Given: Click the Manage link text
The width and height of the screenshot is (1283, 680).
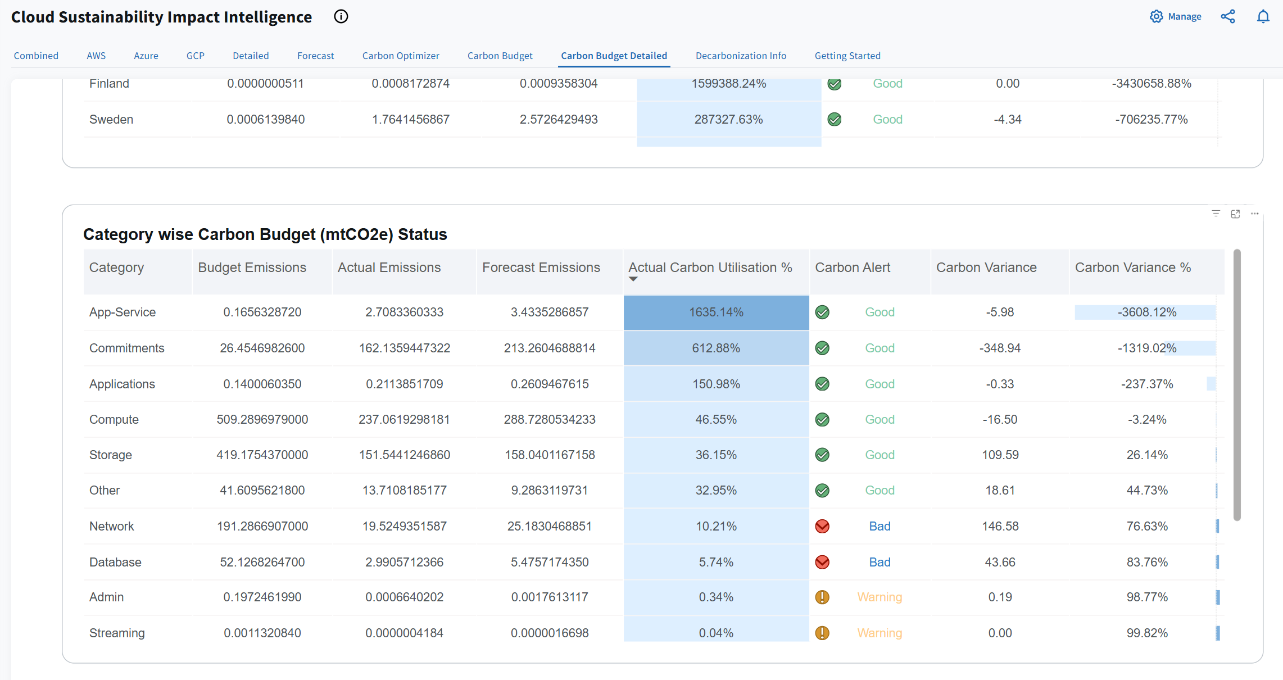Looking at the screenshot, I should [x=1185, y=17].
